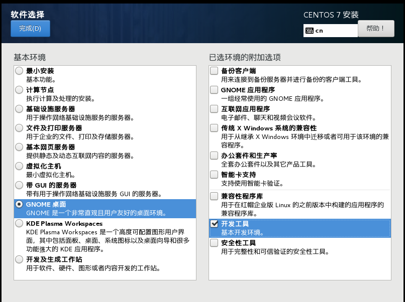
Task: Click the selected GNOME 桌面 radio button
Action: tap(19, 204)
